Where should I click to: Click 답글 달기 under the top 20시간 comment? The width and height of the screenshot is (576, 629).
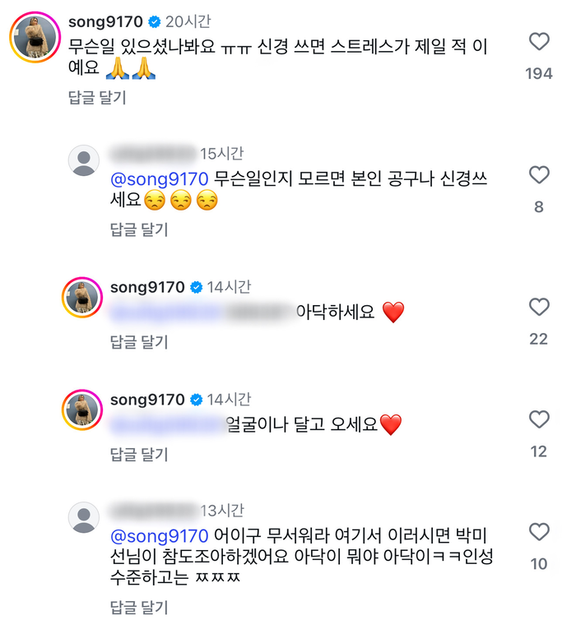96,98
